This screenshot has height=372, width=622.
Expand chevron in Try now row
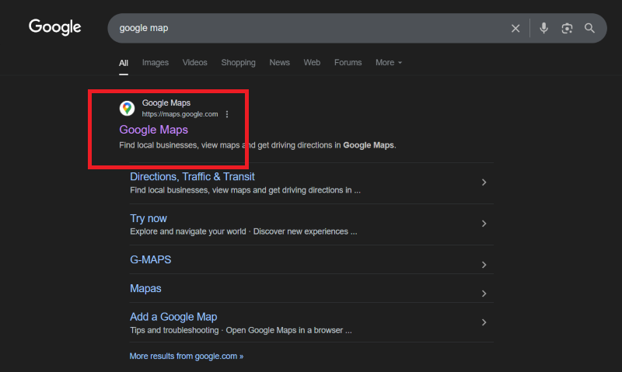pos(484,224)
